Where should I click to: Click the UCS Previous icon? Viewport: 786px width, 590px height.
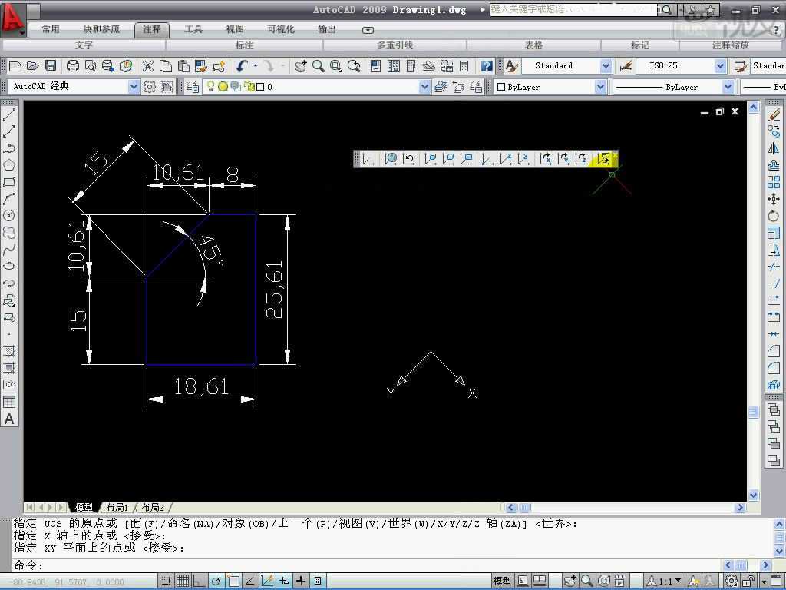coord(408,159)
